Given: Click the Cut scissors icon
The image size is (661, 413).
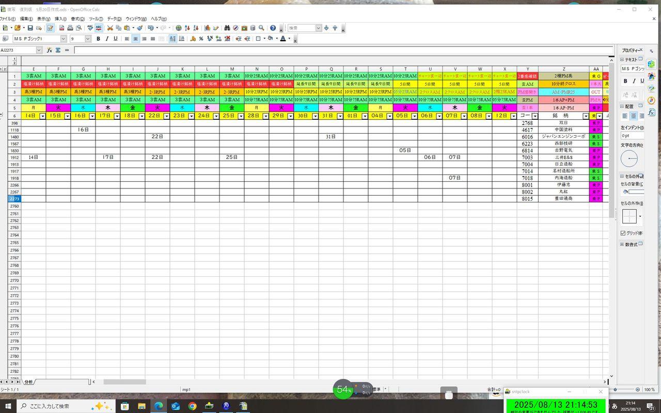Looking at the screenshot, I should [x=110, y=28].
